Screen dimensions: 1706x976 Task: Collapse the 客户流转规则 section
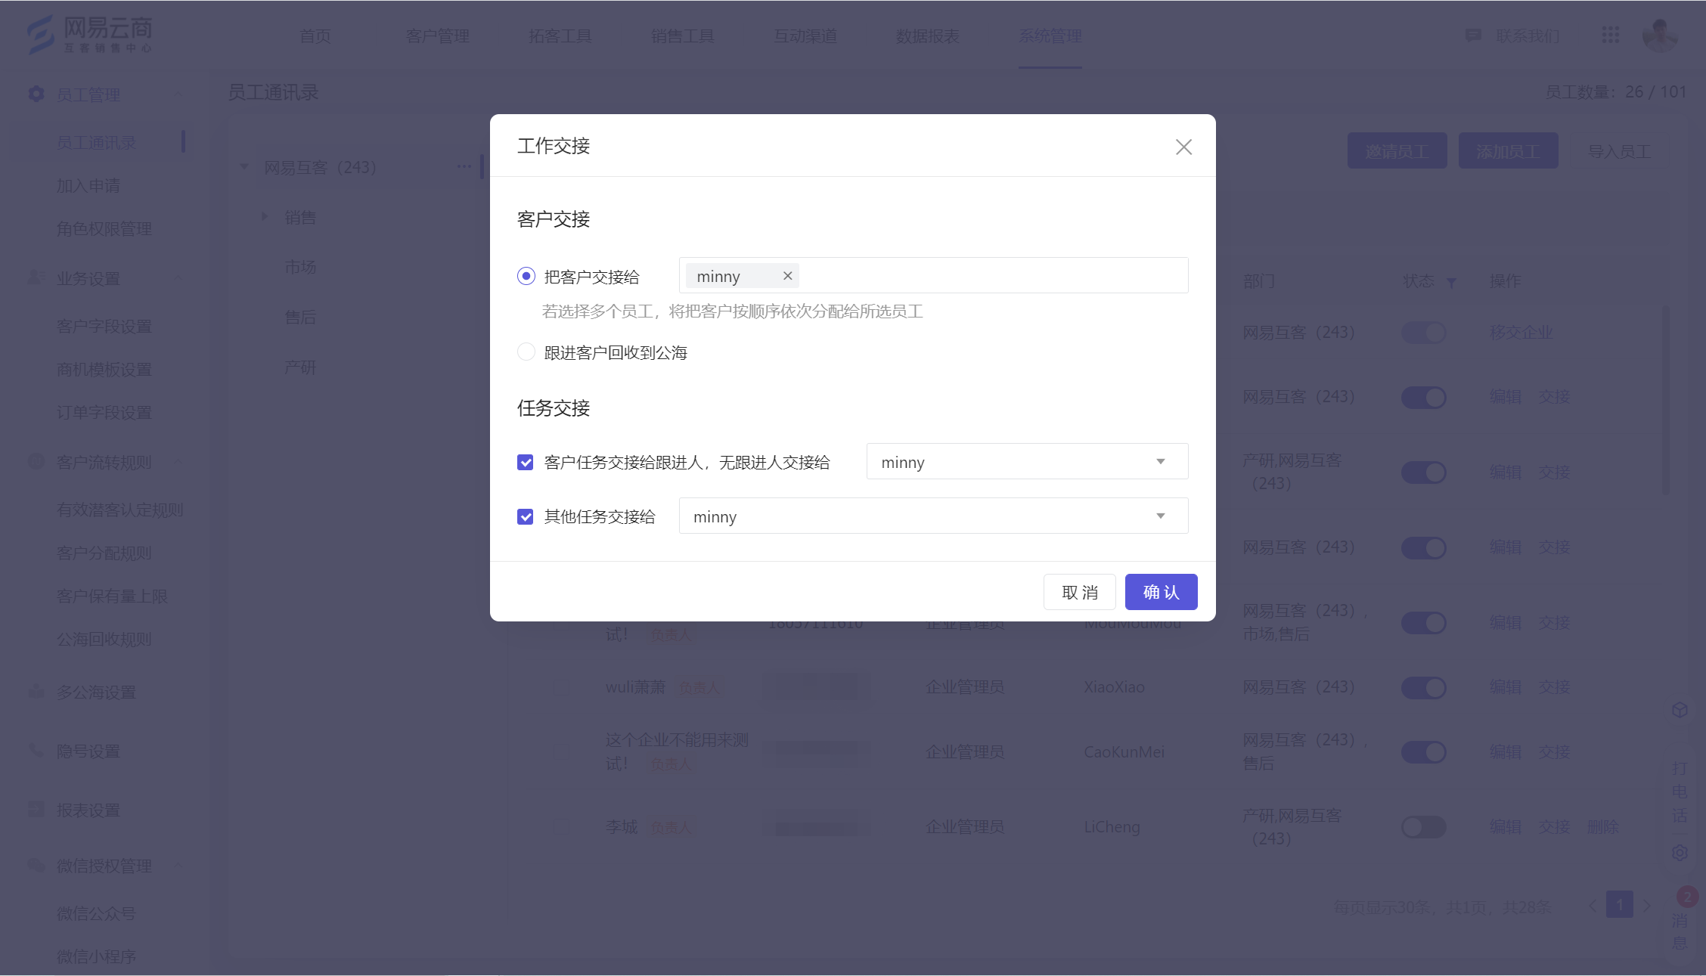coord(178,461)
